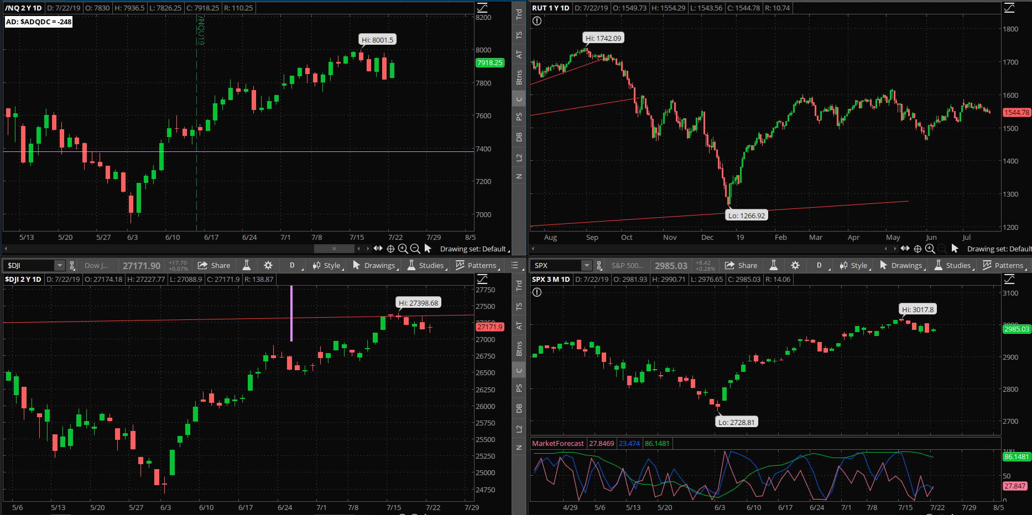
Task: Select the pointer tool on RUT chart
Action: point(955,249)
